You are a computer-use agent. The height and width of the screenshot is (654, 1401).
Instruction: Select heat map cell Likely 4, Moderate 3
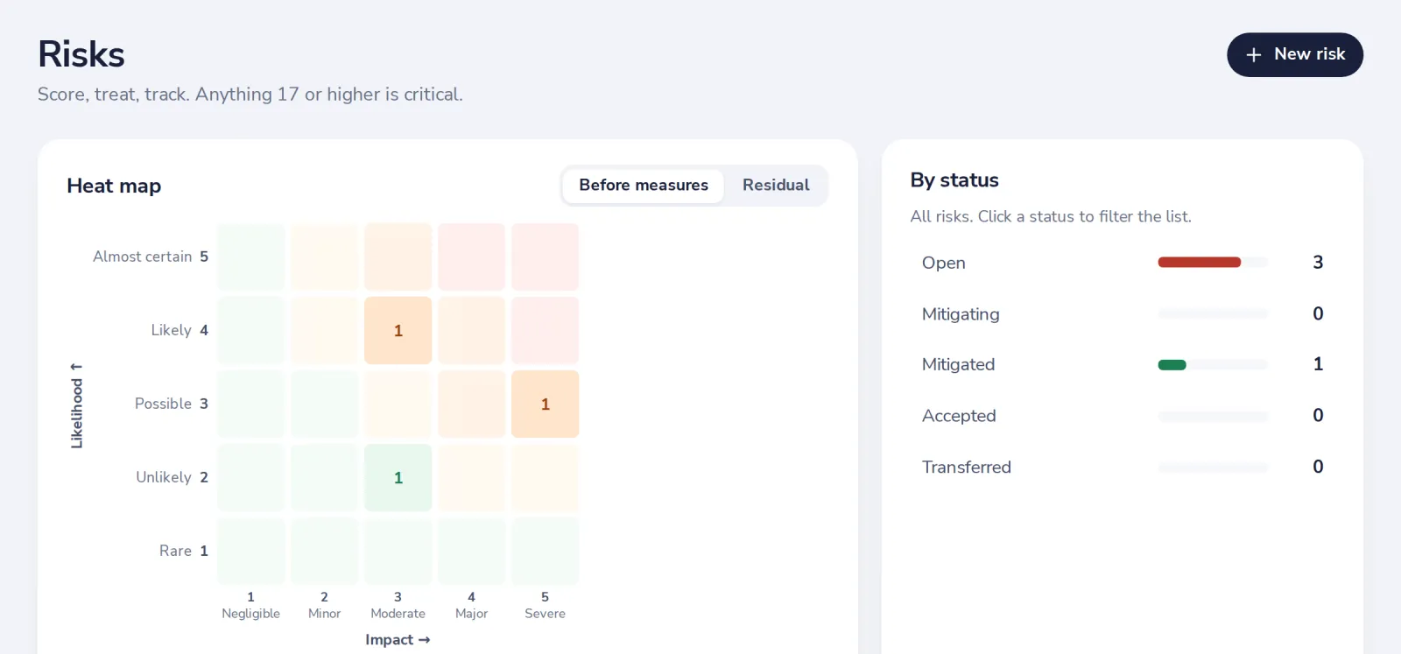pyautogui.click(x=398, y=330)
